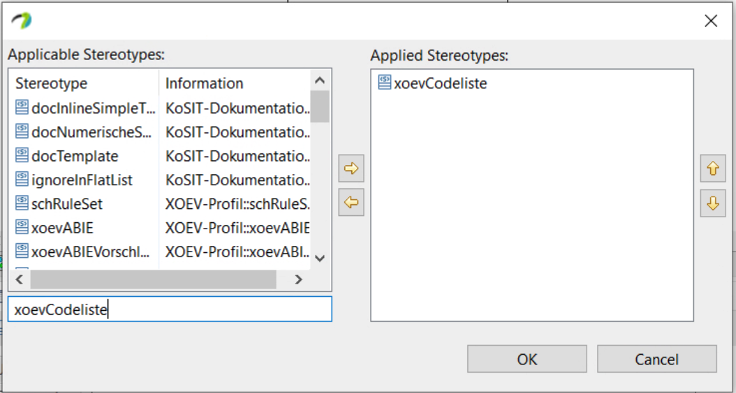
Task: Click KoSIT-Dokumentatio.. cell in ignoreInFlatList row
Action: pos(237,180)
